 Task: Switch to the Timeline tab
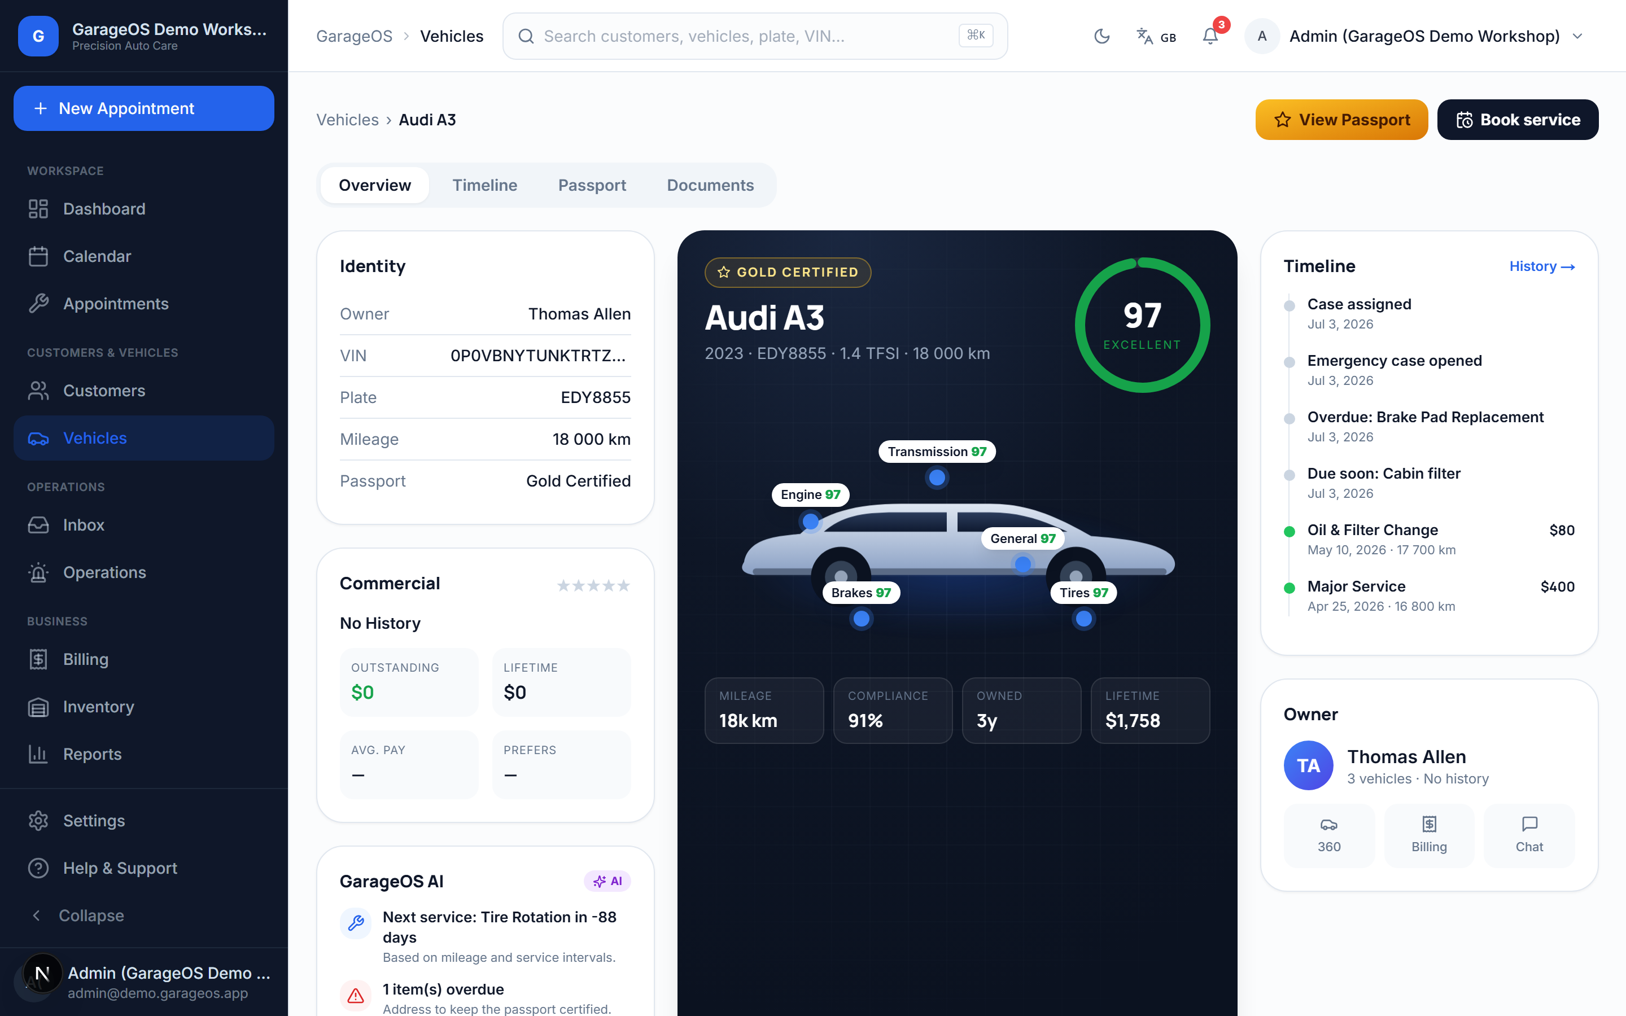click(484, 186)
